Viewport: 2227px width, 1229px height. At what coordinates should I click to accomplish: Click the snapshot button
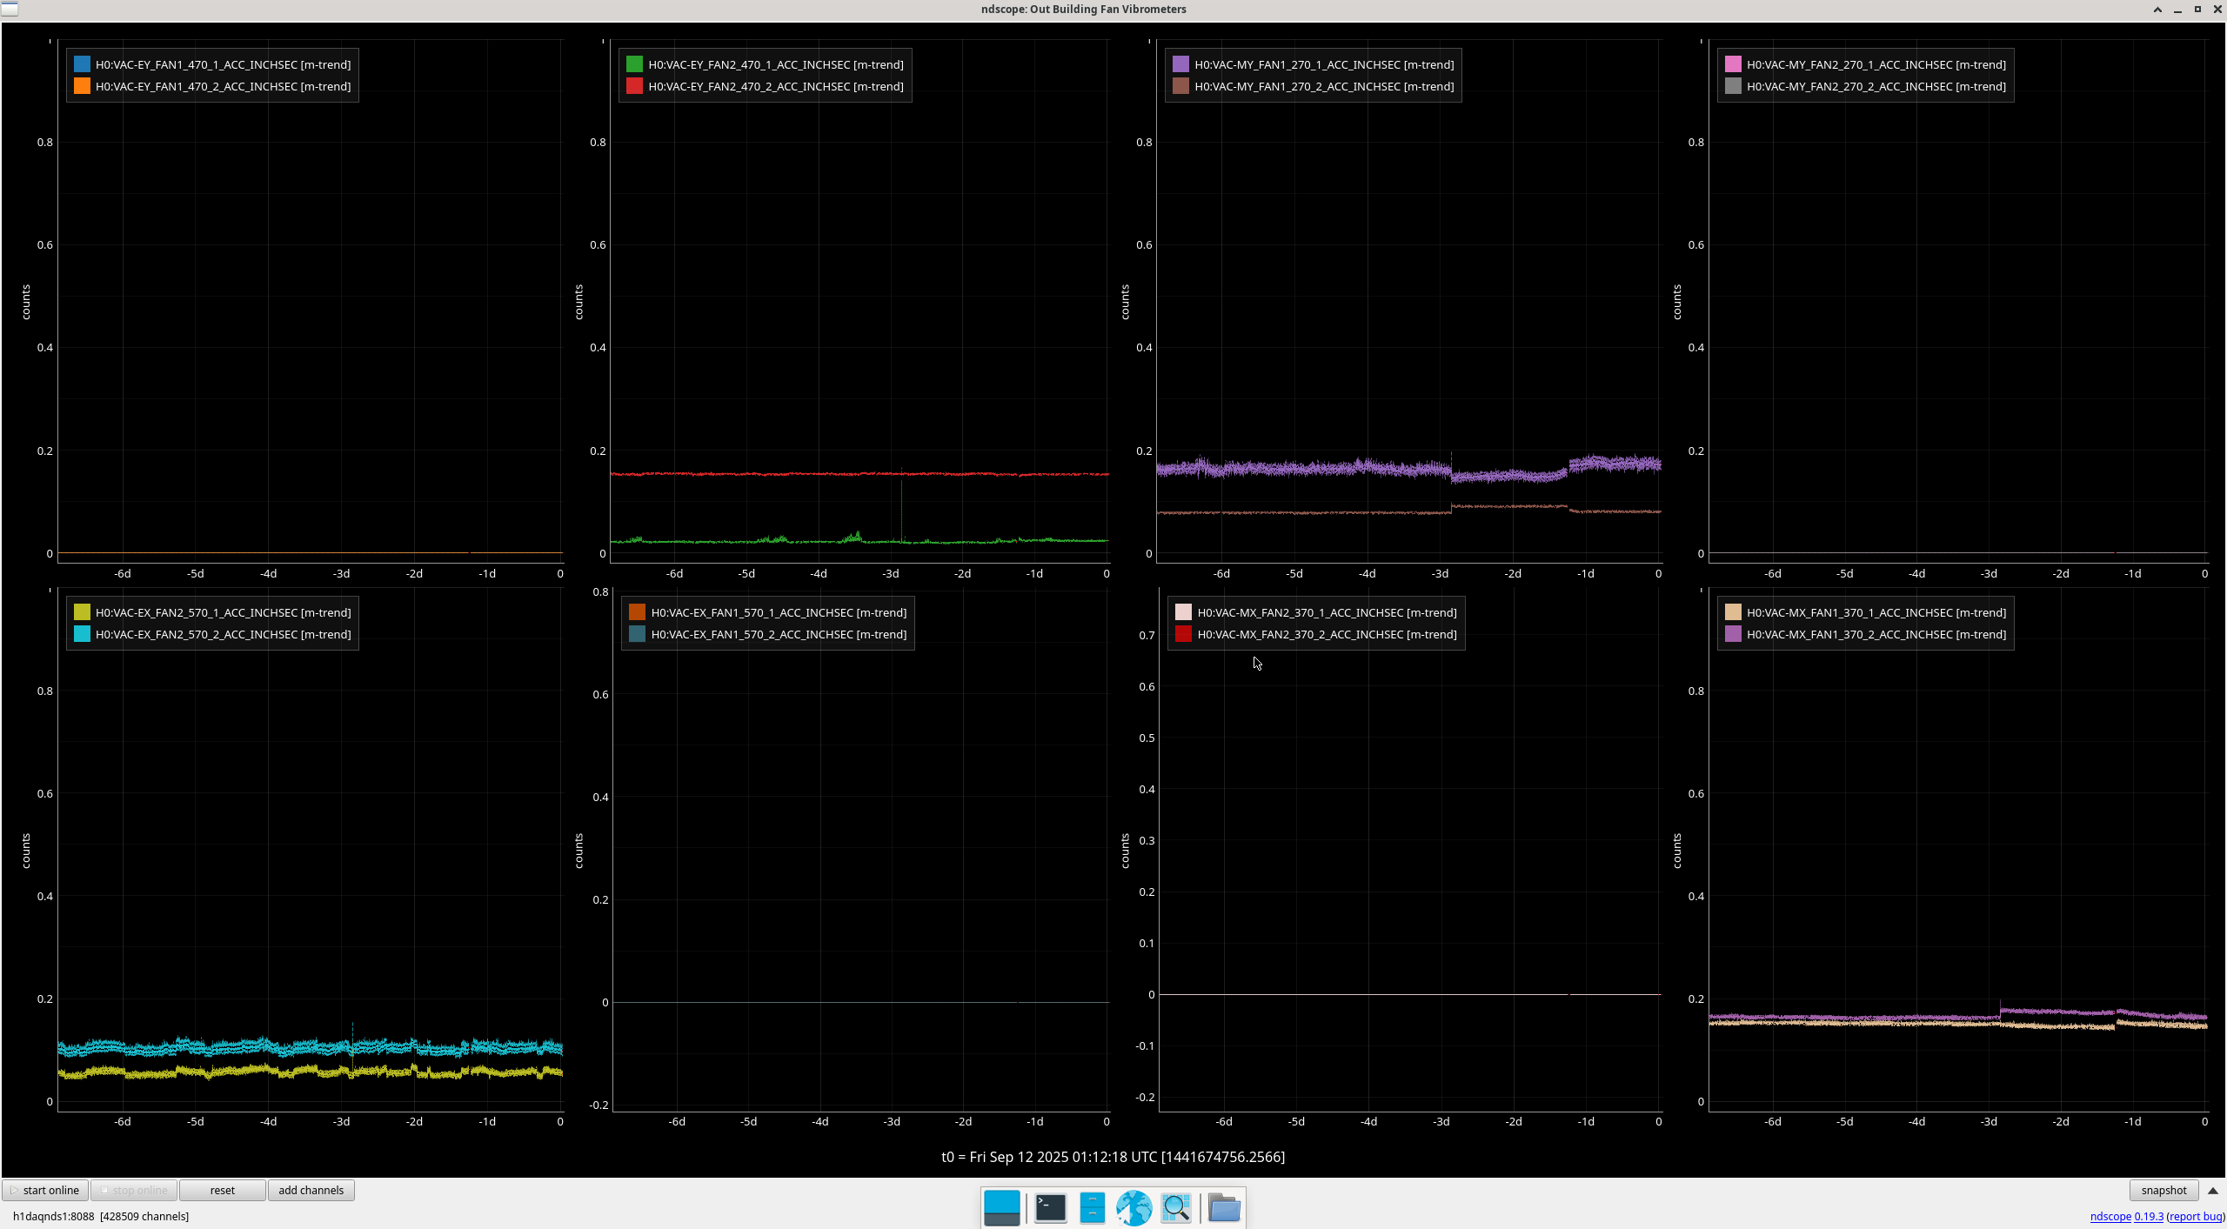[x=2163, y=1190]
